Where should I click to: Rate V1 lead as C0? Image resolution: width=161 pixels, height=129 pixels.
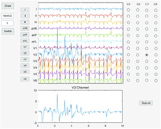[x=156, y=49]
